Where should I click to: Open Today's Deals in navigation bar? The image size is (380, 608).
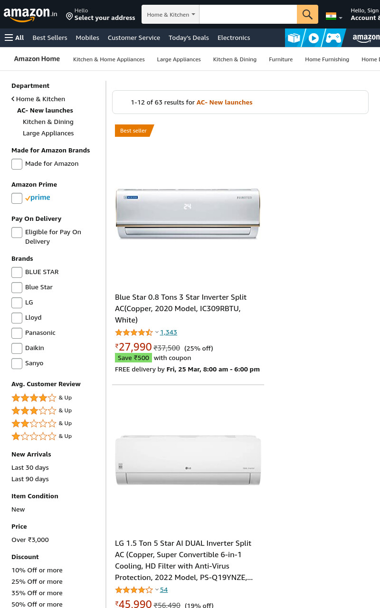click(189, 38)
